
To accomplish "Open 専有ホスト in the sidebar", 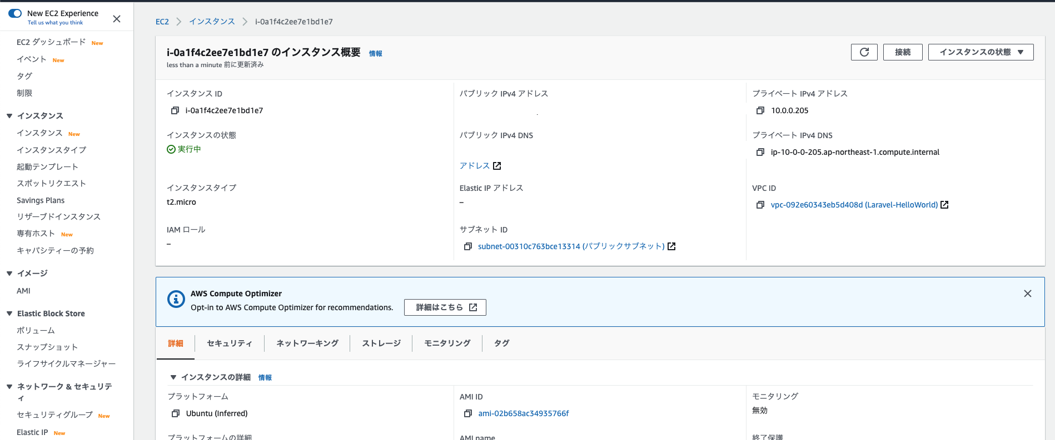I will tap(36, 234).
